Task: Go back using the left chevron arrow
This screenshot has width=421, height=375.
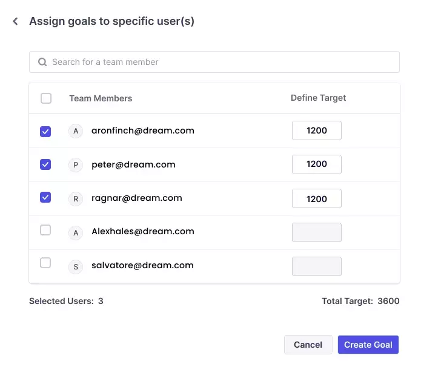Action: [x=15, y=21]
